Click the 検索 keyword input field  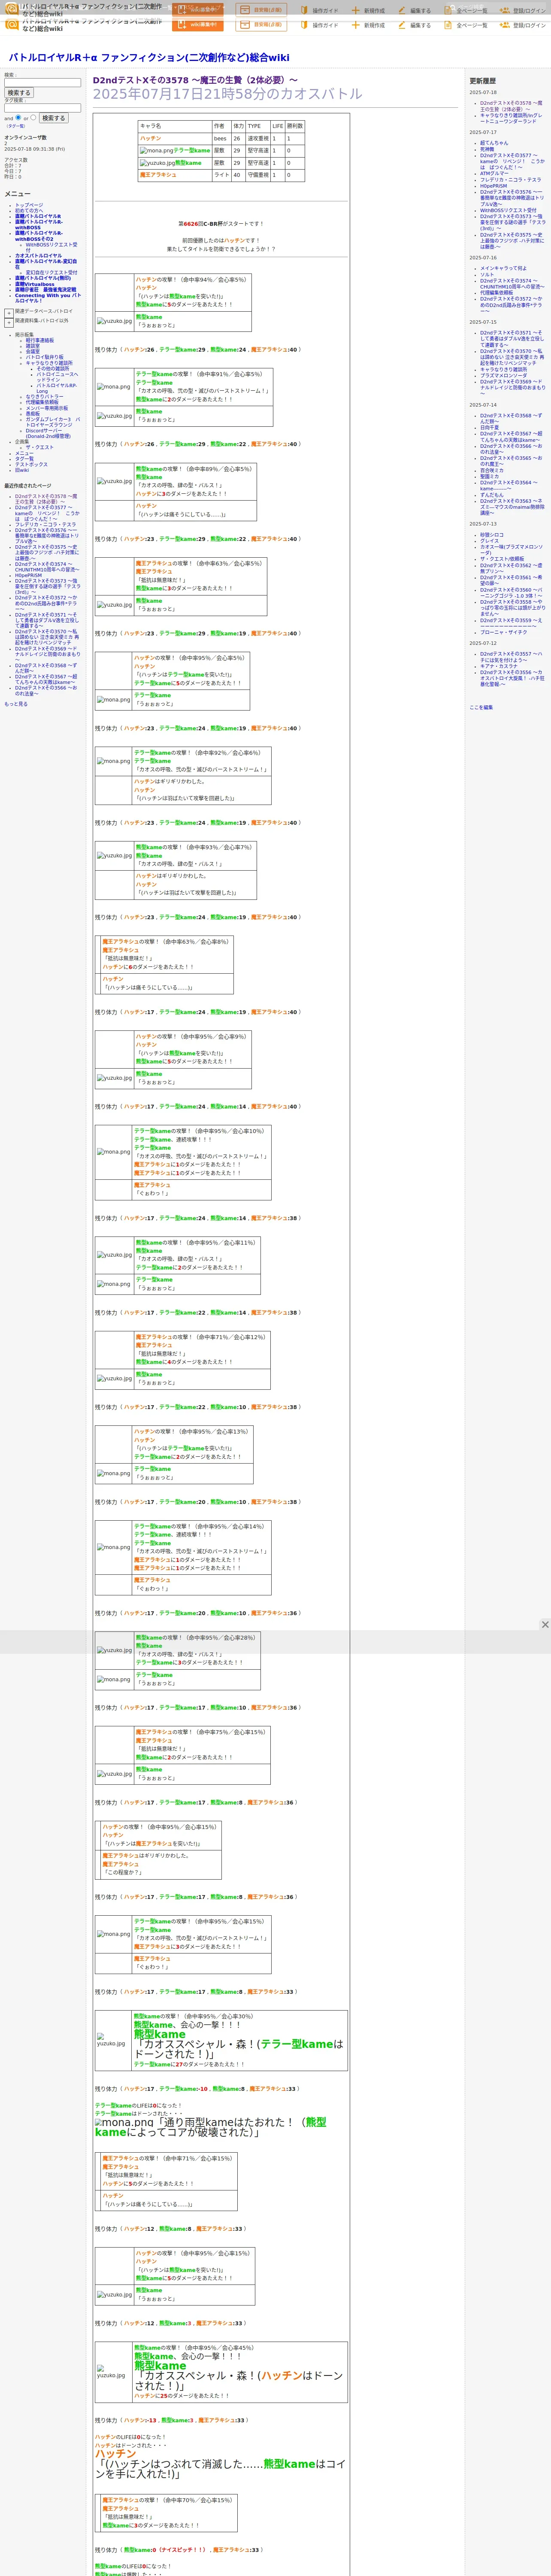tap(42, 83)
